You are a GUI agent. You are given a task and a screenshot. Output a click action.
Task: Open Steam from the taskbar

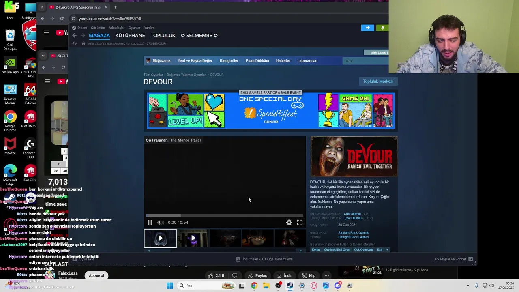pos(290,286)
